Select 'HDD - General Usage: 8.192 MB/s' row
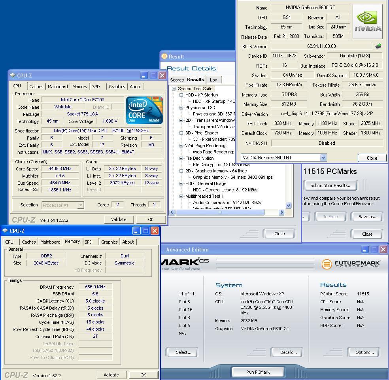This screenshot has width=389, height=380. [225, 190]
